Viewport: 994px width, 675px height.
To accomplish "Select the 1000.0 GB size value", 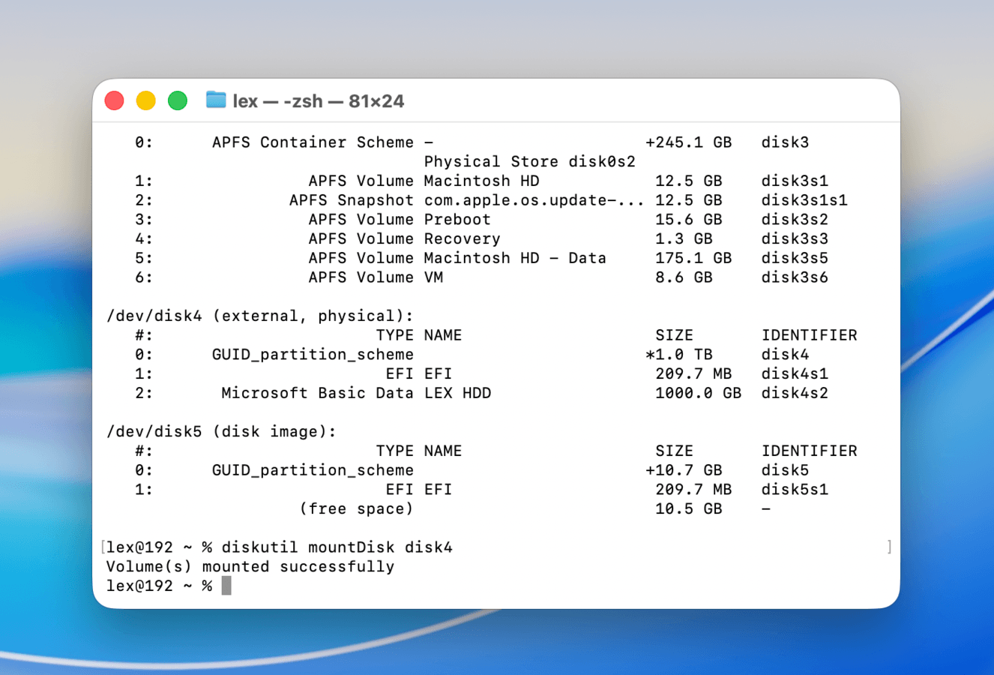I will point(699,393).
